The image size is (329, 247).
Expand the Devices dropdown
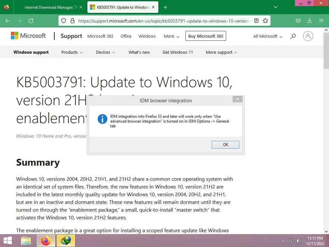(105, 52)
